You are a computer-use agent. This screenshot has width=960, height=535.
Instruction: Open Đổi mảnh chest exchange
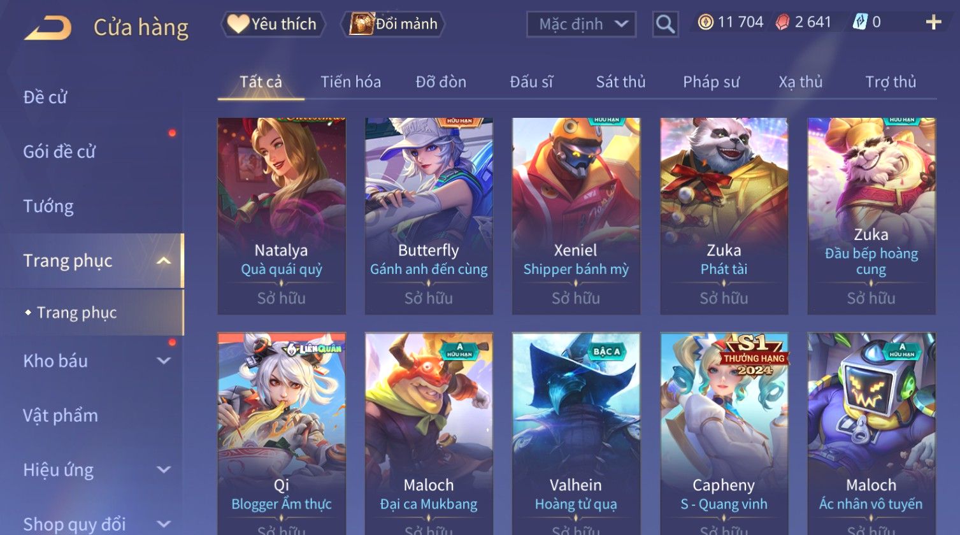[393, 24]
